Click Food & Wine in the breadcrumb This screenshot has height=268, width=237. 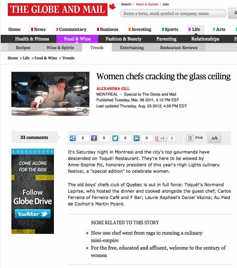click(46, 58)
